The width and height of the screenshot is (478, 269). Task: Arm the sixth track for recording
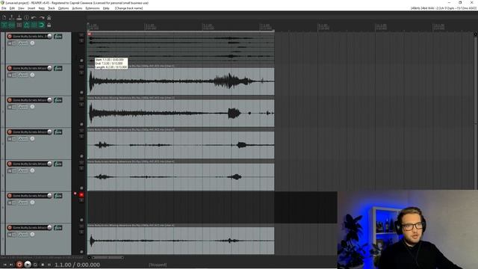pos(10,196)
